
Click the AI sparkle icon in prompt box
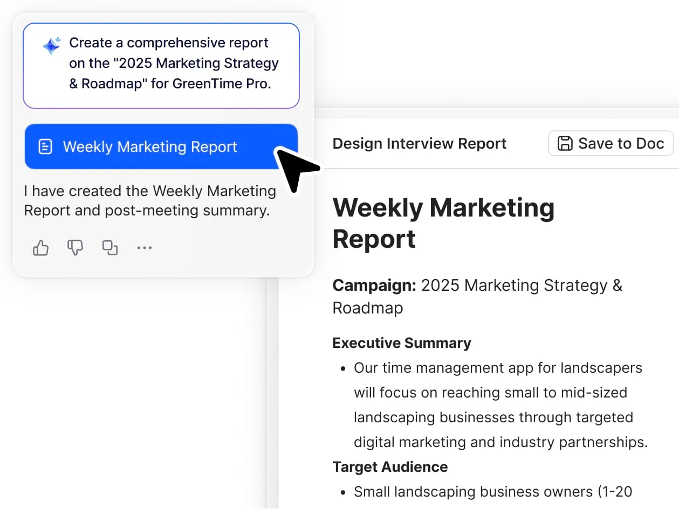pyautogui.click(x=52, y=46)
